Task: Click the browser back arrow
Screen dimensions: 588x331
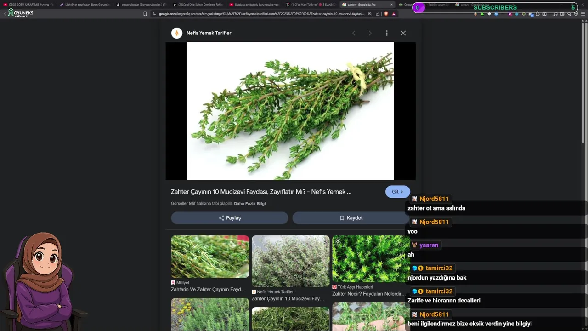Action: [x=5, y=14]
